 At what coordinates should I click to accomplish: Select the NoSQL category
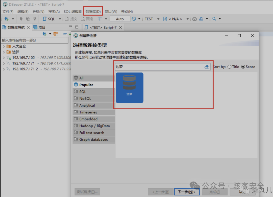tap(94, 98)
